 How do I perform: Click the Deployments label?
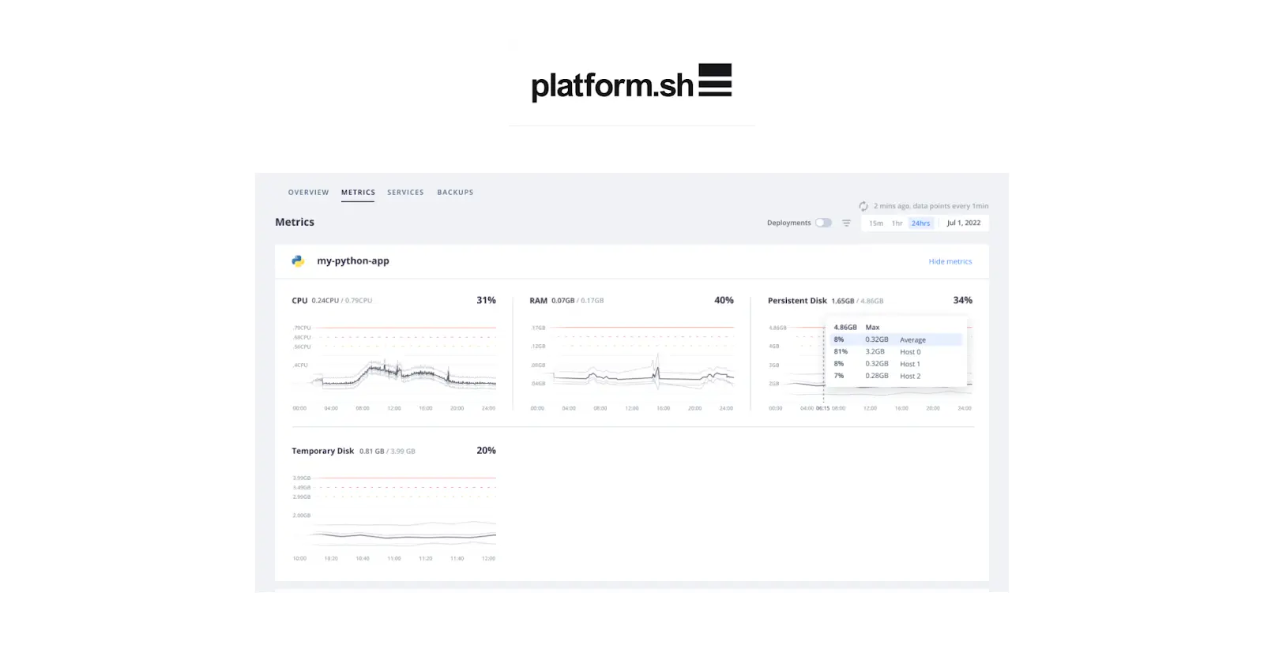point(788,223)
